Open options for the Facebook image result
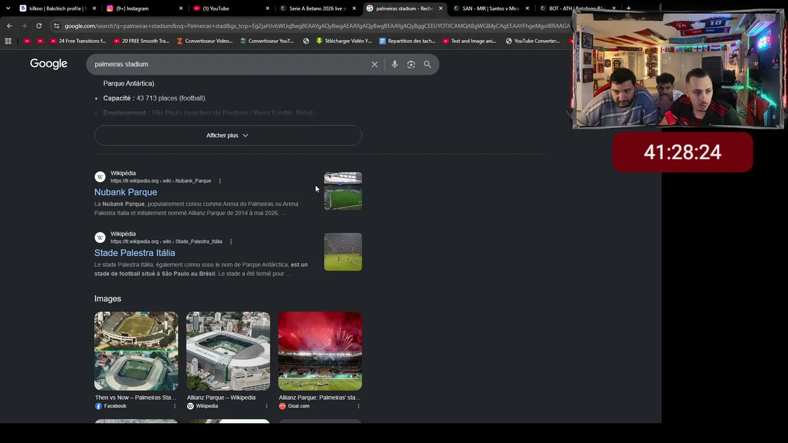This screenshot has height=443, width=788. [x=174, y=406]
